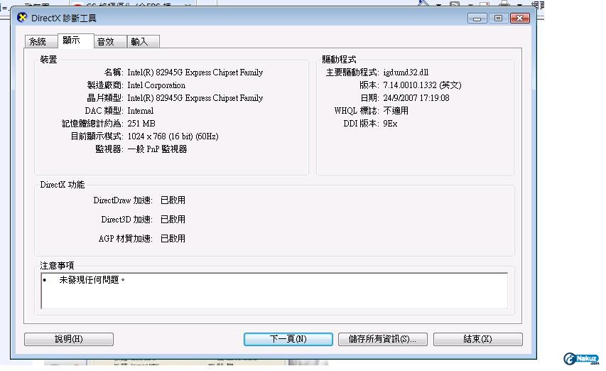Image resolution: width=606 pixels, height=371 pixels.
Task: Maximize the DirectX 診斷工具 window
Action: point(498,18)
